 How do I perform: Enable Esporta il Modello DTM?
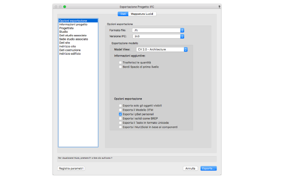(x=120, y=110)
